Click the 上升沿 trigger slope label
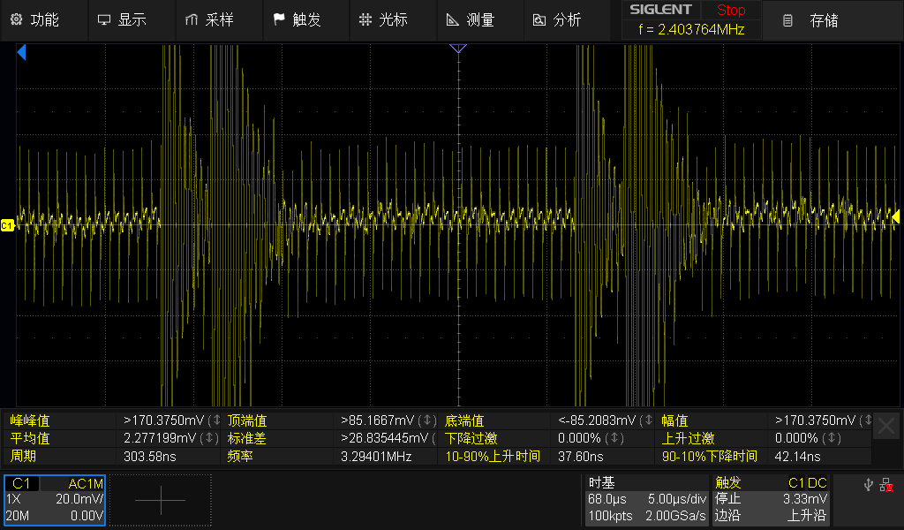 pos(807,516)
